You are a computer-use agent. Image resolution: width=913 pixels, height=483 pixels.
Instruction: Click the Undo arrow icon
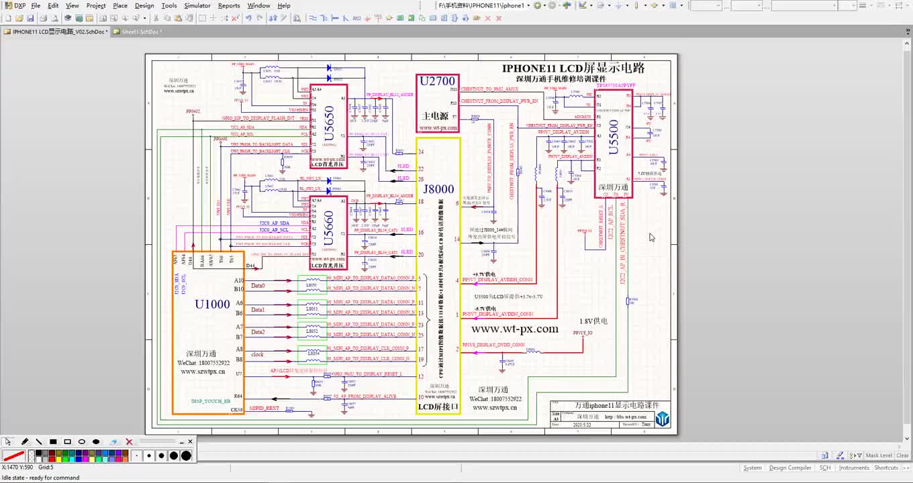[248, 18]
